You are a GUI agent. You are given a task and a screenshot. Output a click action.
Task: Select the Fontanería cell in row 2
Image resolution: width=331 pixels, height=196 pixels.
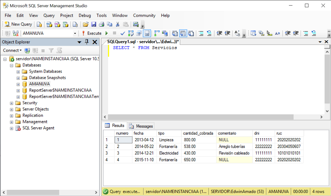tap(168, 146)
